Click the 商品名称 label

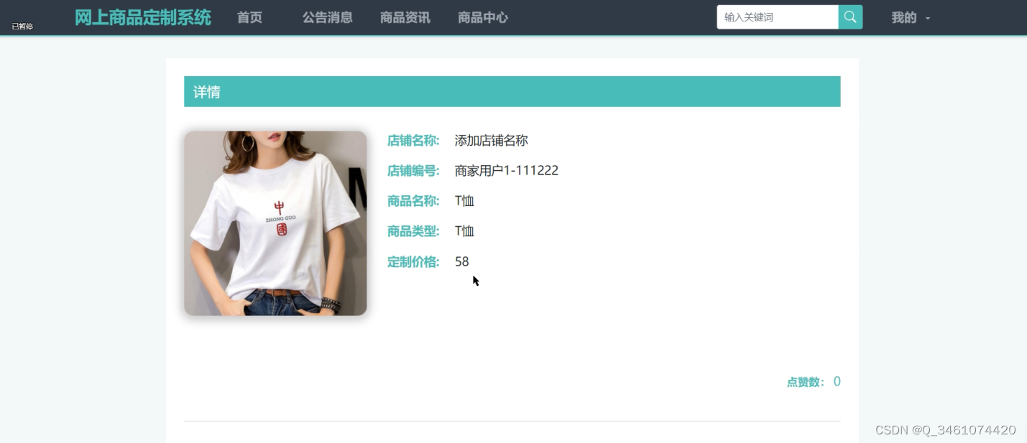click(413, 201)
